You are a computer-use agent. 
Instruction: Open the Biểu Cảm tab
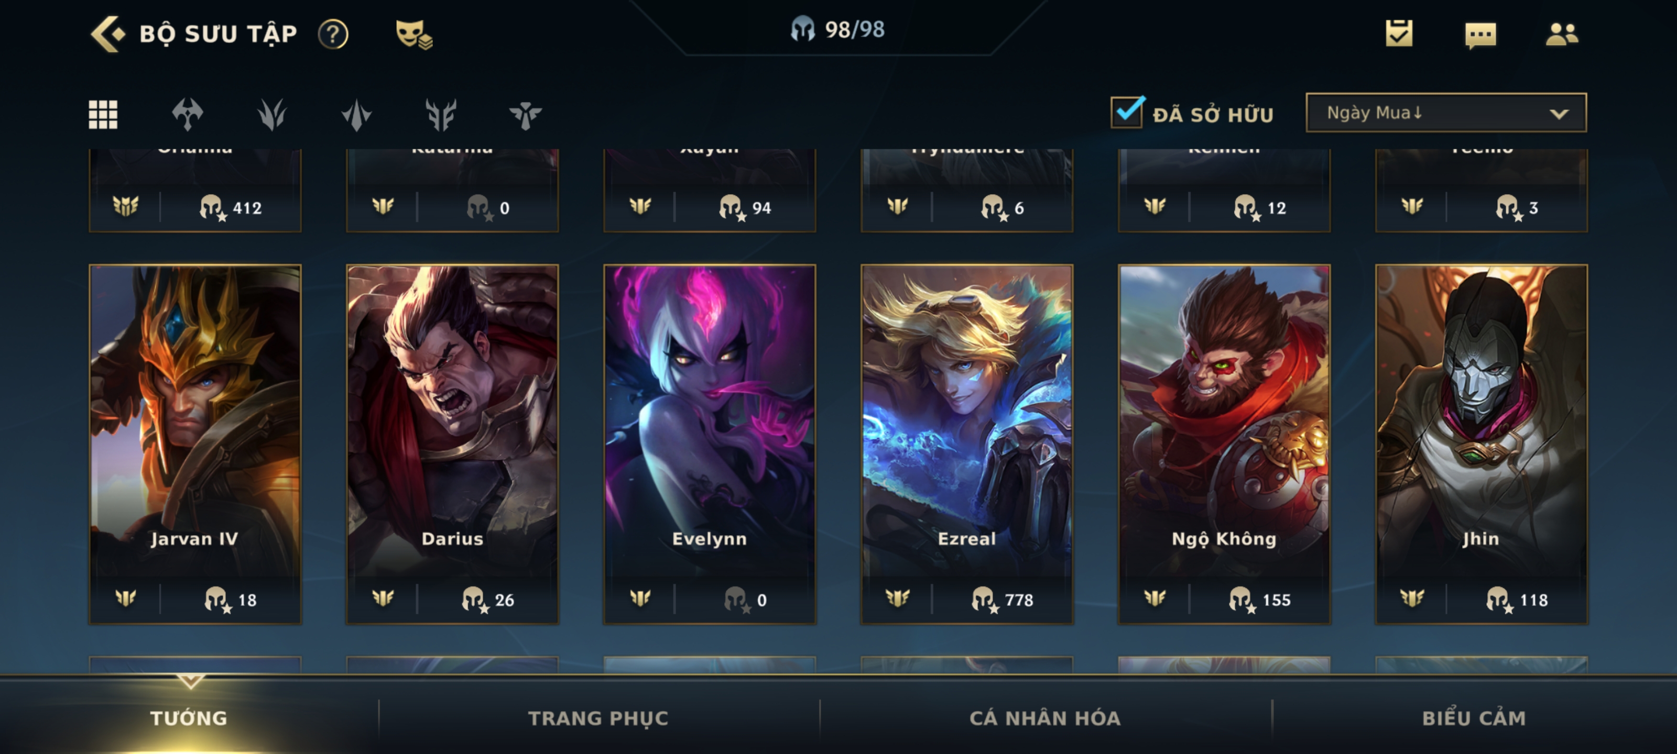click(x=1474, y=717)
